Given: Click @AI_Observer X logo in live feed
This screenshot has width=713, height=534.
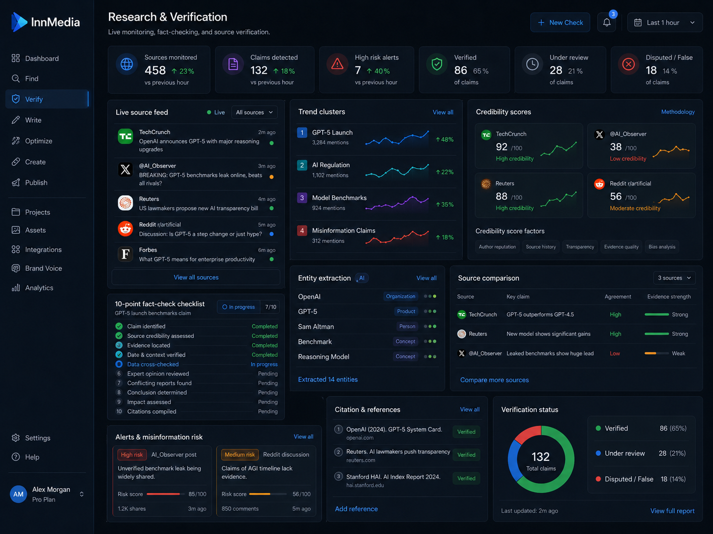Looking at the screenshot, I should (125, 170).
